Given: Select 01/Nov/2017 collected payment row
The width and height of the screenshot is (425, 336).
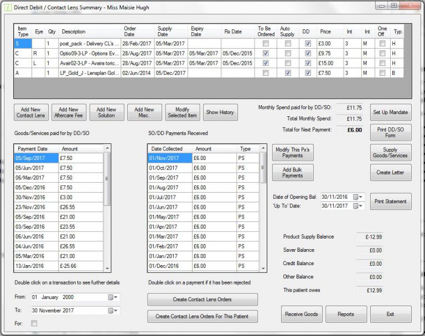Looking at the screenshot, I should tap(203, 158).
